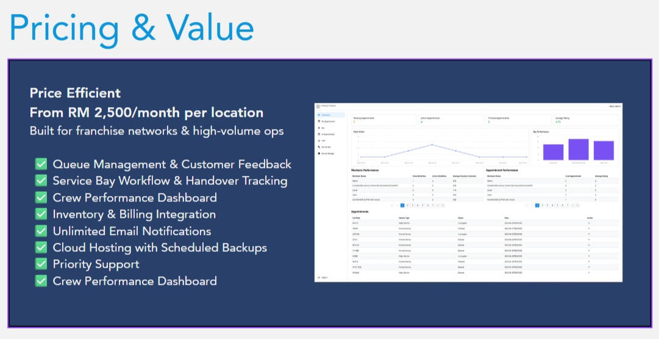The height and width of the screenshot is (339, 659).
Task: Select page 1 under Appointment Performance table
Action: click(537, 206)
